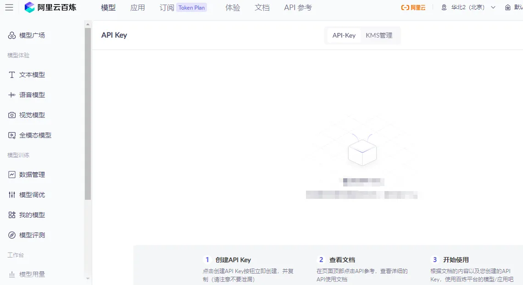This screenshot has width=523, height=285.
Task: Open the 文档 top menu
Action: point(262,7)
